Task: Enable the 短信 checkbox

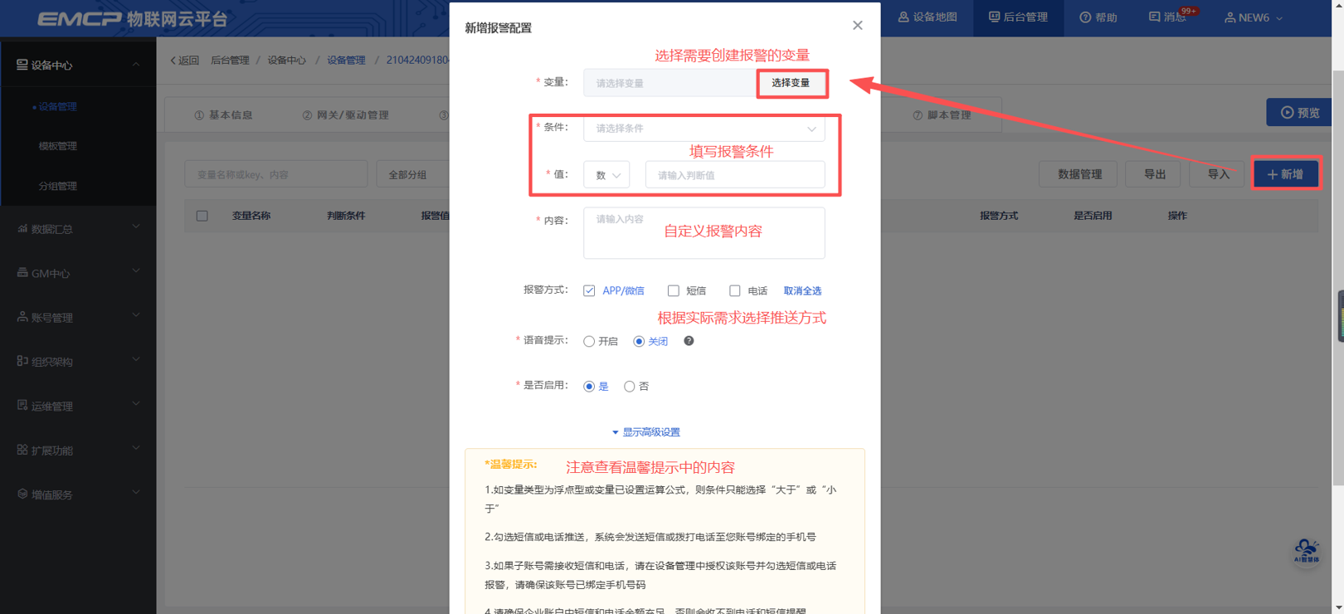Action: pos(673,290)
